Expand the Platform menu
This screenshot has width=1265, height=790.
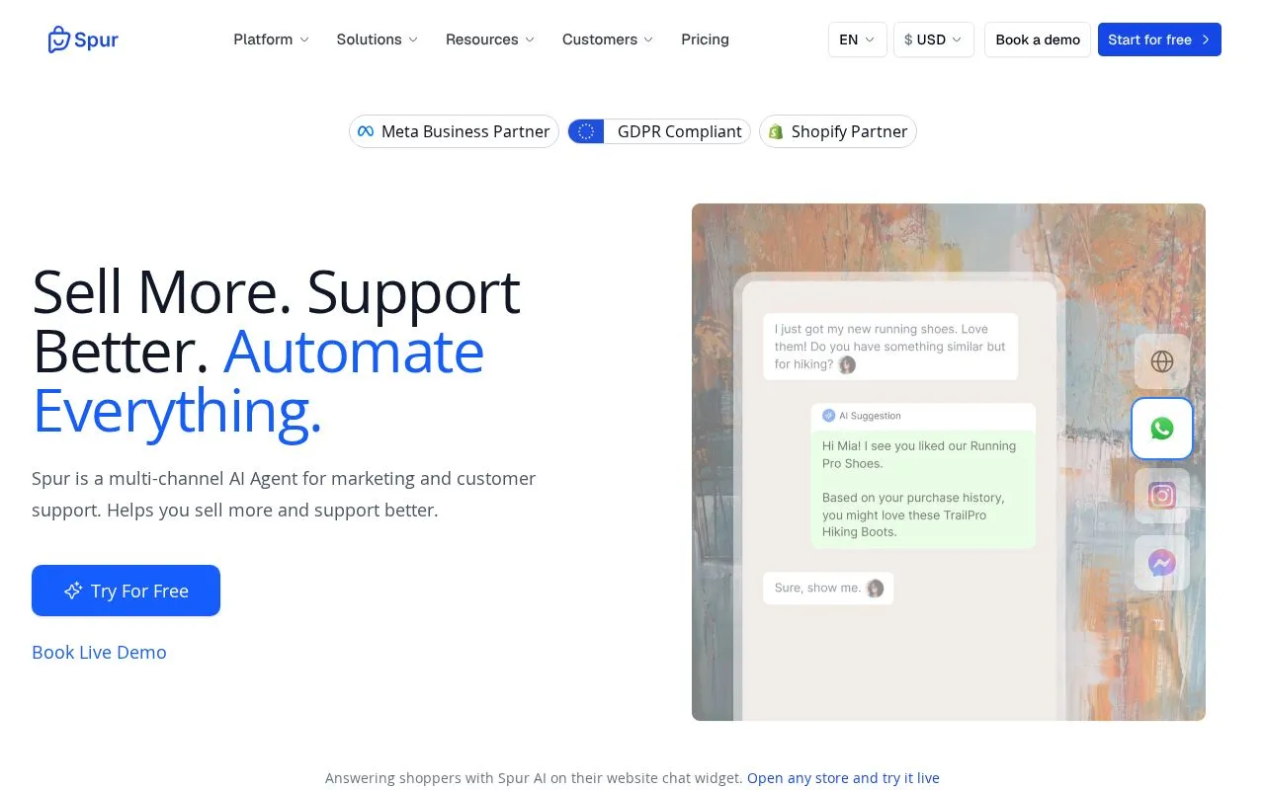(272, 39)
